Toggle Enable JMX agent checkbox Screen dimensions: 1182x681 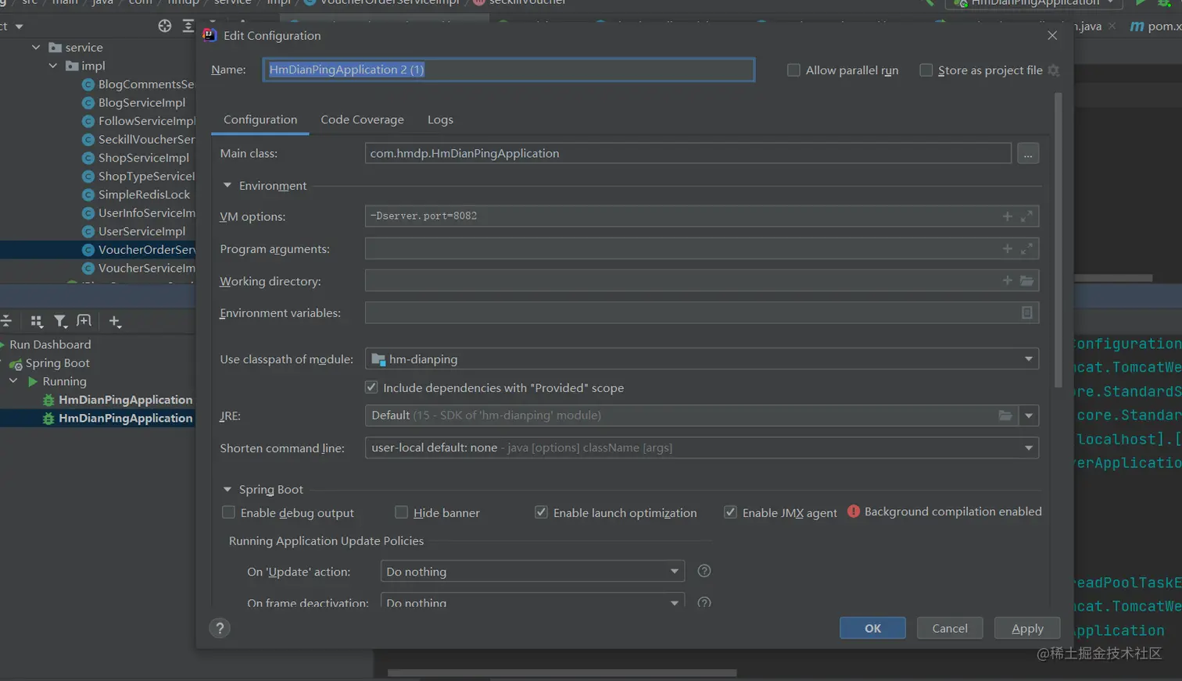(730, 512)
